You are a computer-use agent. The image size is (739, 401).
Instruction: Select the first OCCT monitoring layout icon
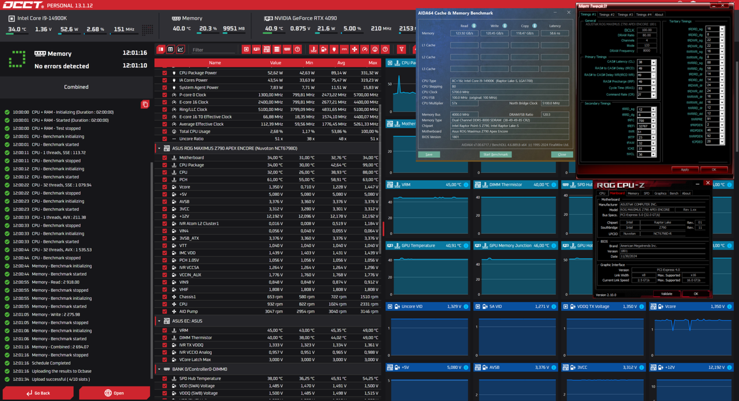(x=161, y=50)
